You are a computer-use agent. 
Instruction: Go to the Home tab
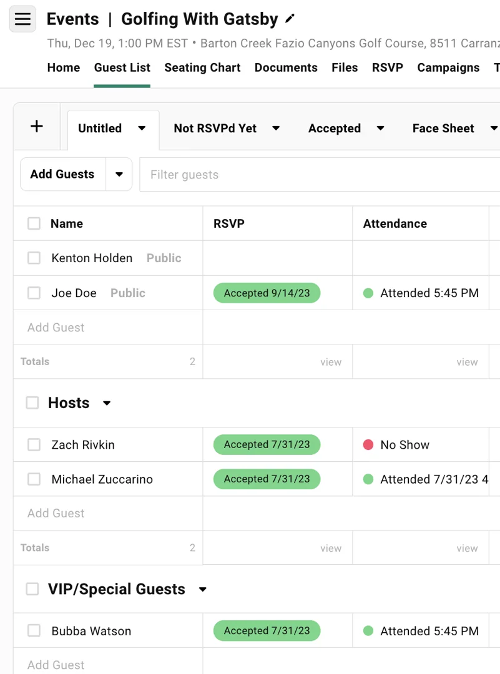(64, 67)
